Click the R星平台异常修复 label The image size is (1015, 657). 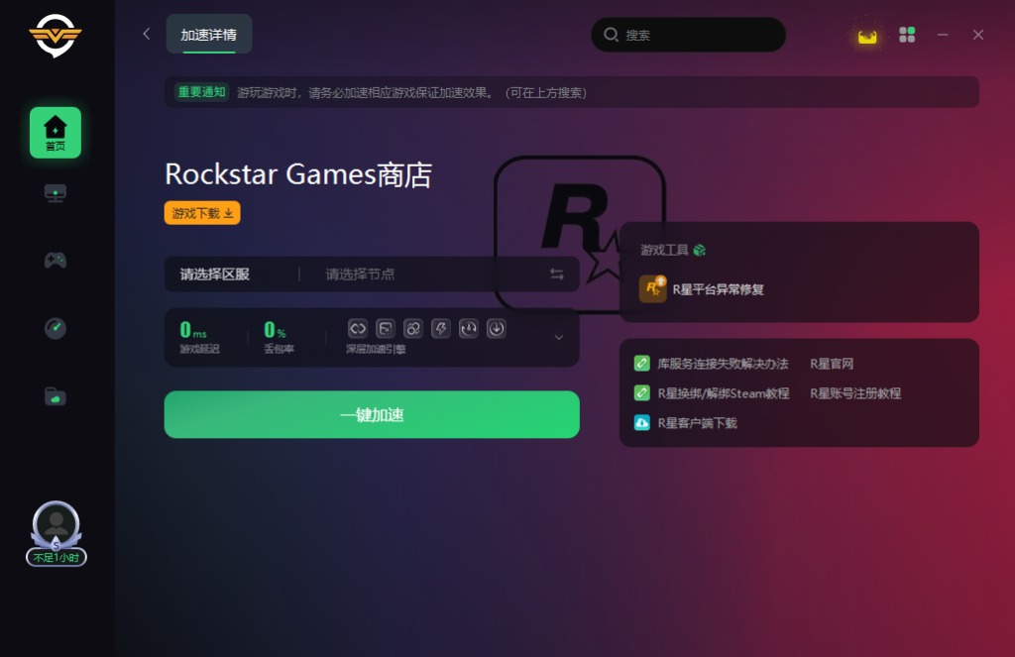[x=718, y=289]
